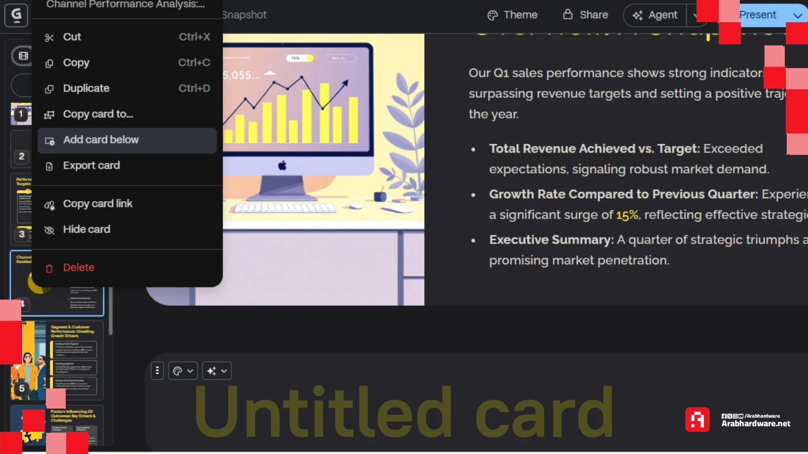Click the Share button
Viewport: 808px width, 454px height.
(x=586, y=15)
